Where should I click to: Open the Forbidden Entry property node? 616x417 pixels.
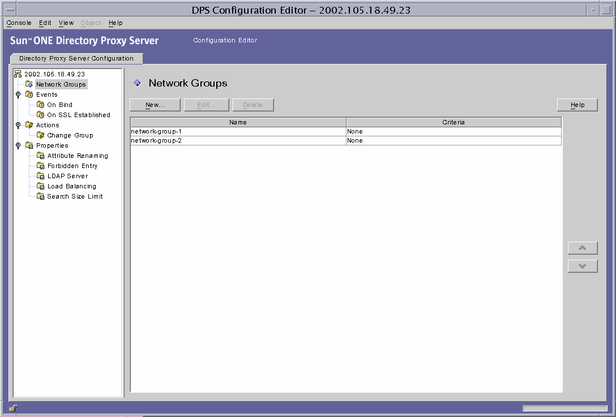(72, 166)
